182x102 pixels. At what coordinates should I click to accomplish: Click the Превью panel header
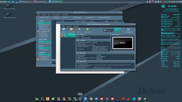(117, 35)
